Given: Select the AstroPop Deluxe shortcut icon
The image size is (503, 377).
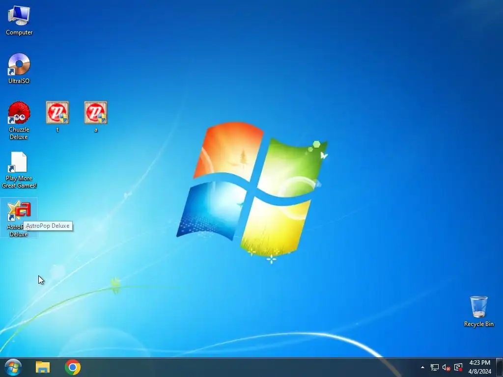Looking at the screenshot, I should (19, 211).
